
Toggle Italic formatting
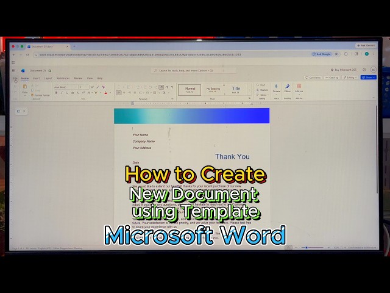click(x=62, y=93)
